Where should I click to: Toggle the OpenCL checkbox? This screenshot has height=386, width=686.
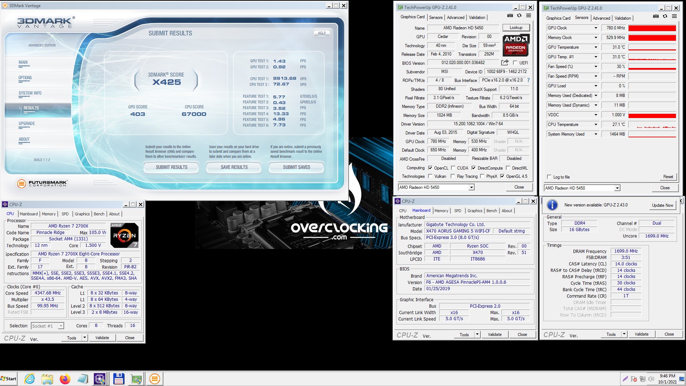pyautogui.click(x=430, y=168)
